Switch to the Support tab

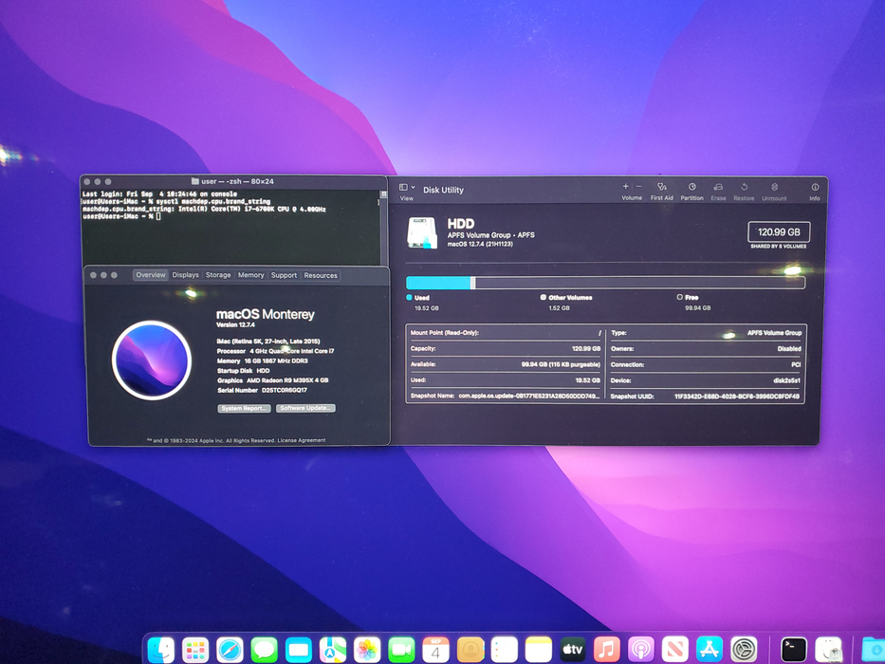[284, 275]
